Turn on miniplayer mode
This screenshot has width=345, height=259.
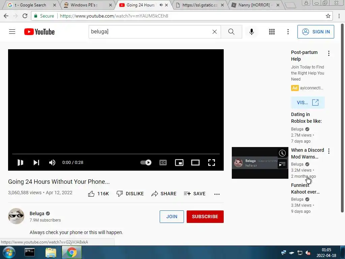click(179, 163)
